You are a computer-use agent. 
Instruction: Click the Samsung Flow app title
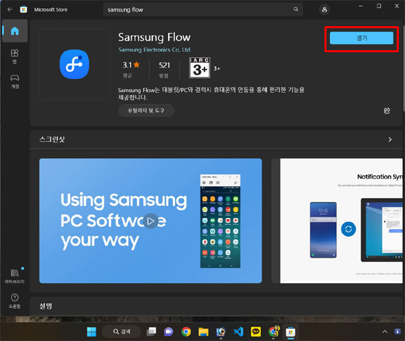coord(154,37)
